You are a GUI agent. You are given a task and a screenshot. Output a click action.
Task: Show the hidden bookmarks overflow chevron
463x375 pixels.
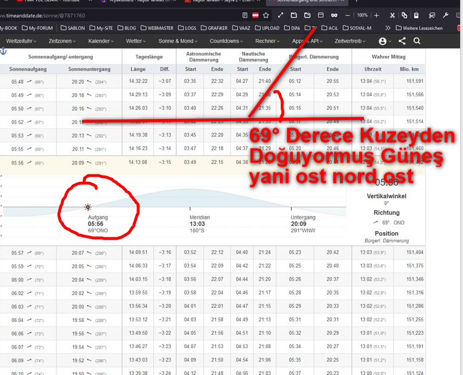click(388, 27)
